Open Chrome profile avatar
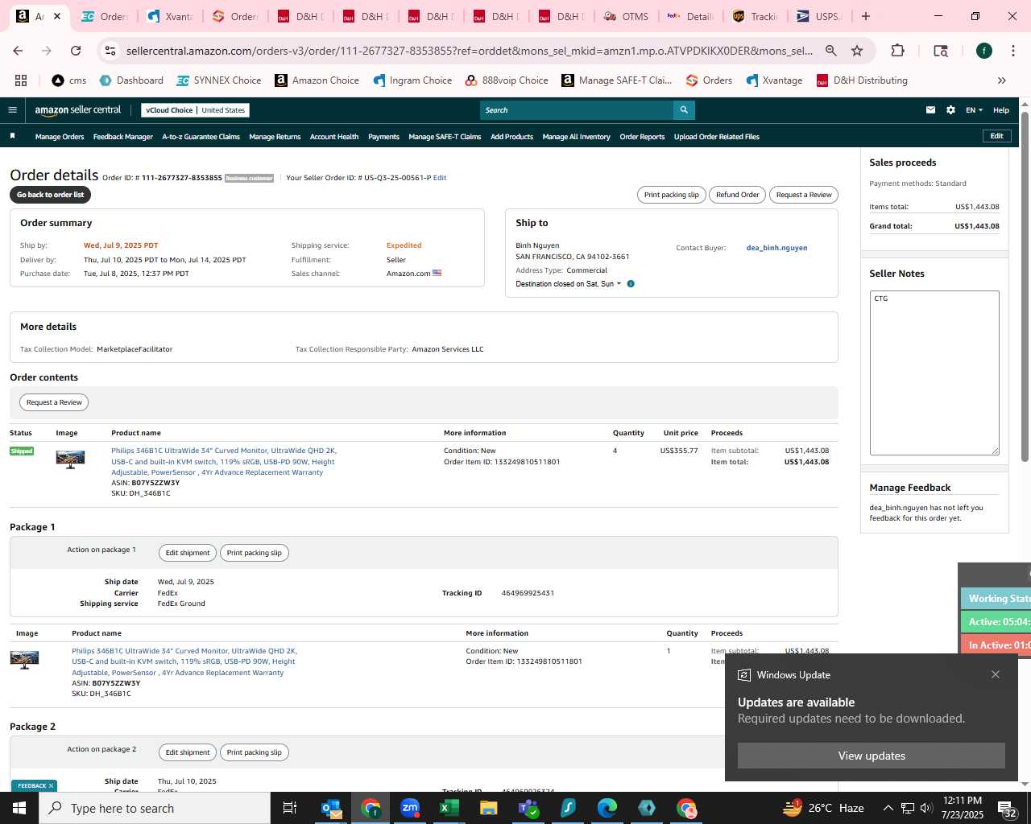The image size is (1031, 824). click(983, 51)
